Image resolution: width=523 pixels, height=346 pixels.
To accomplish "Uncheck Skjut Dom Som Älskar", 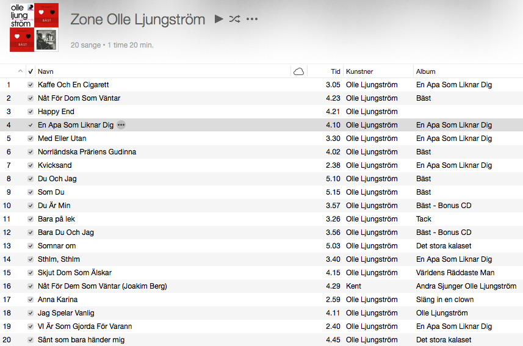I will tap(31, 273).
